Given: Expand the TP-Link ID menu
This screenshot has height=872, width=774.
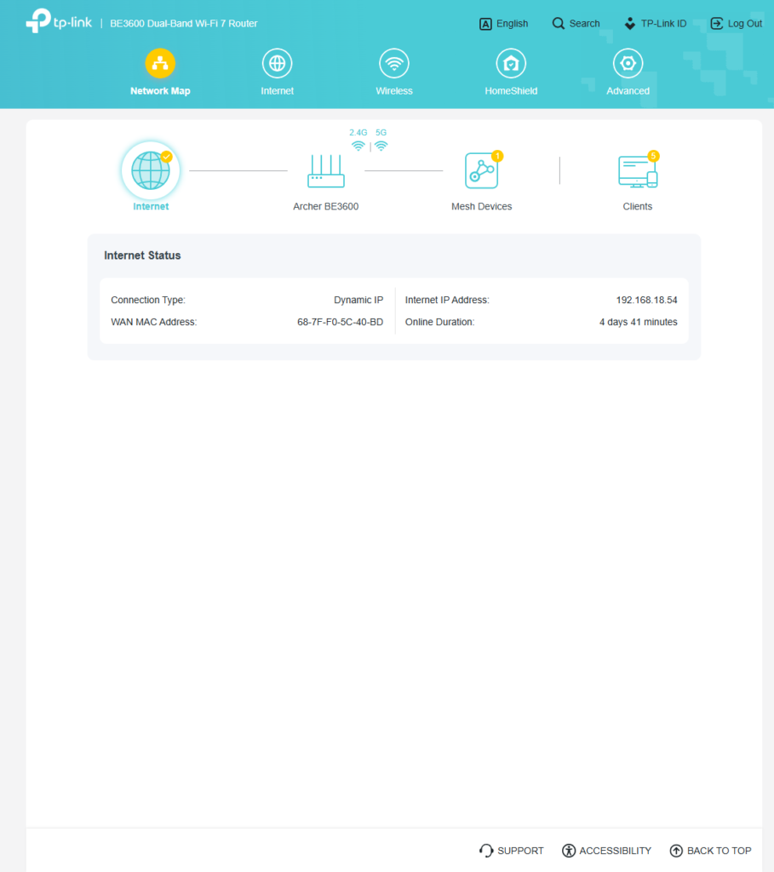Looking at the screenshot, I should pos(655,23).
